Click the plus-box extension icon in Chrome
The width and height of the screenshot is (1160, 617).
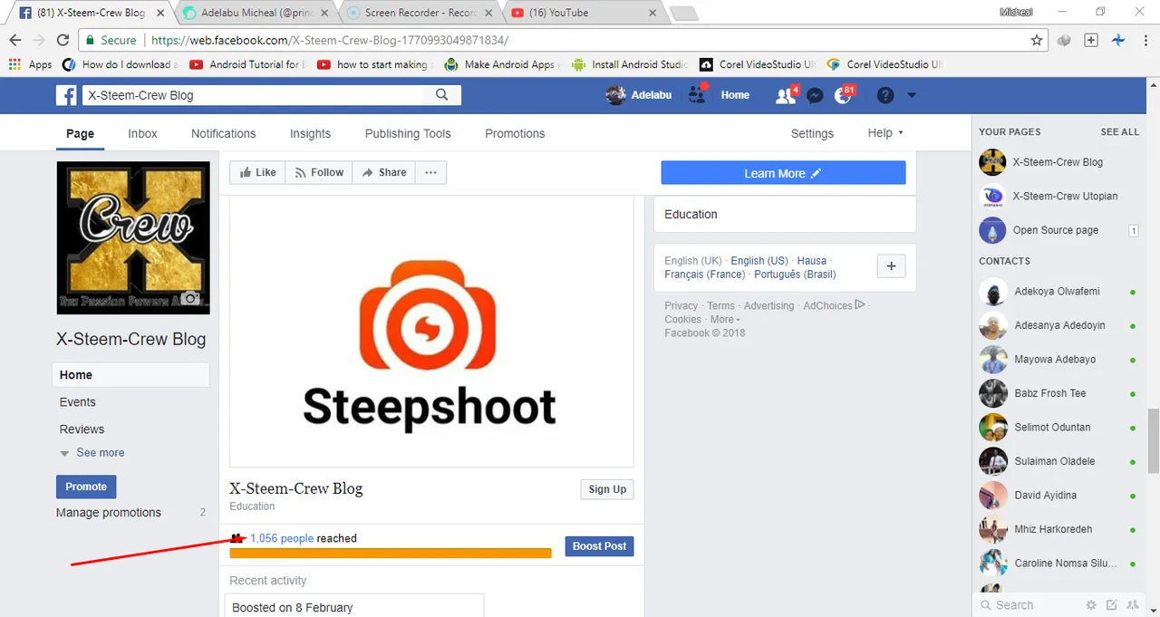coord(1091,41)
